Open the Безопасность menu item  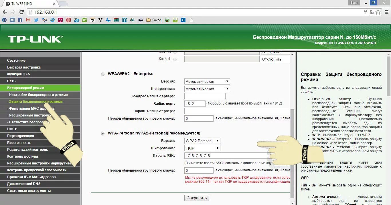click(40, 143)
